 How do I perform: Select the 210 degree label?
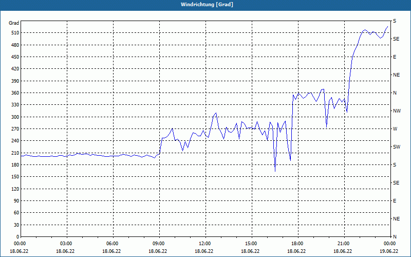coord(15,153)
